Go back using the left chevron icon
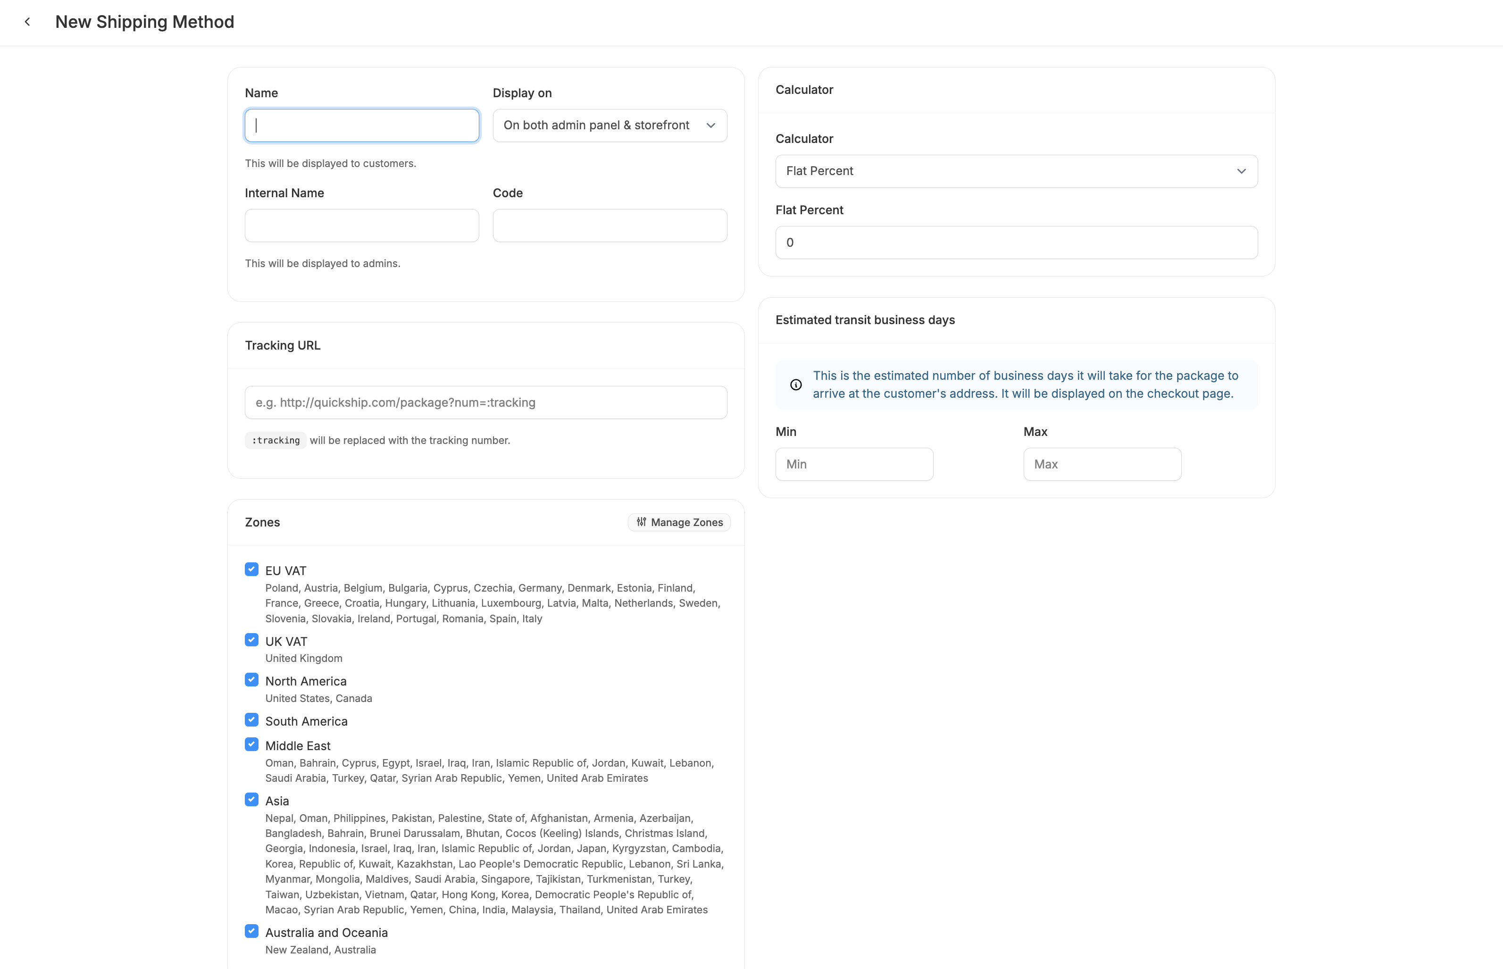Screen dimensions: 1503x969 click(x=27, y=22)
